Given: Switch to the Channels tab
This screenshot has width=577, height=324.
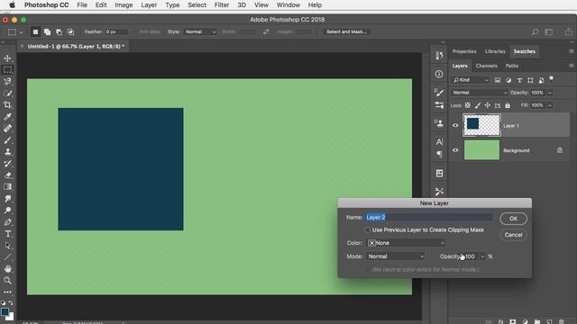Looking at the screenshot, I should 486,66.
